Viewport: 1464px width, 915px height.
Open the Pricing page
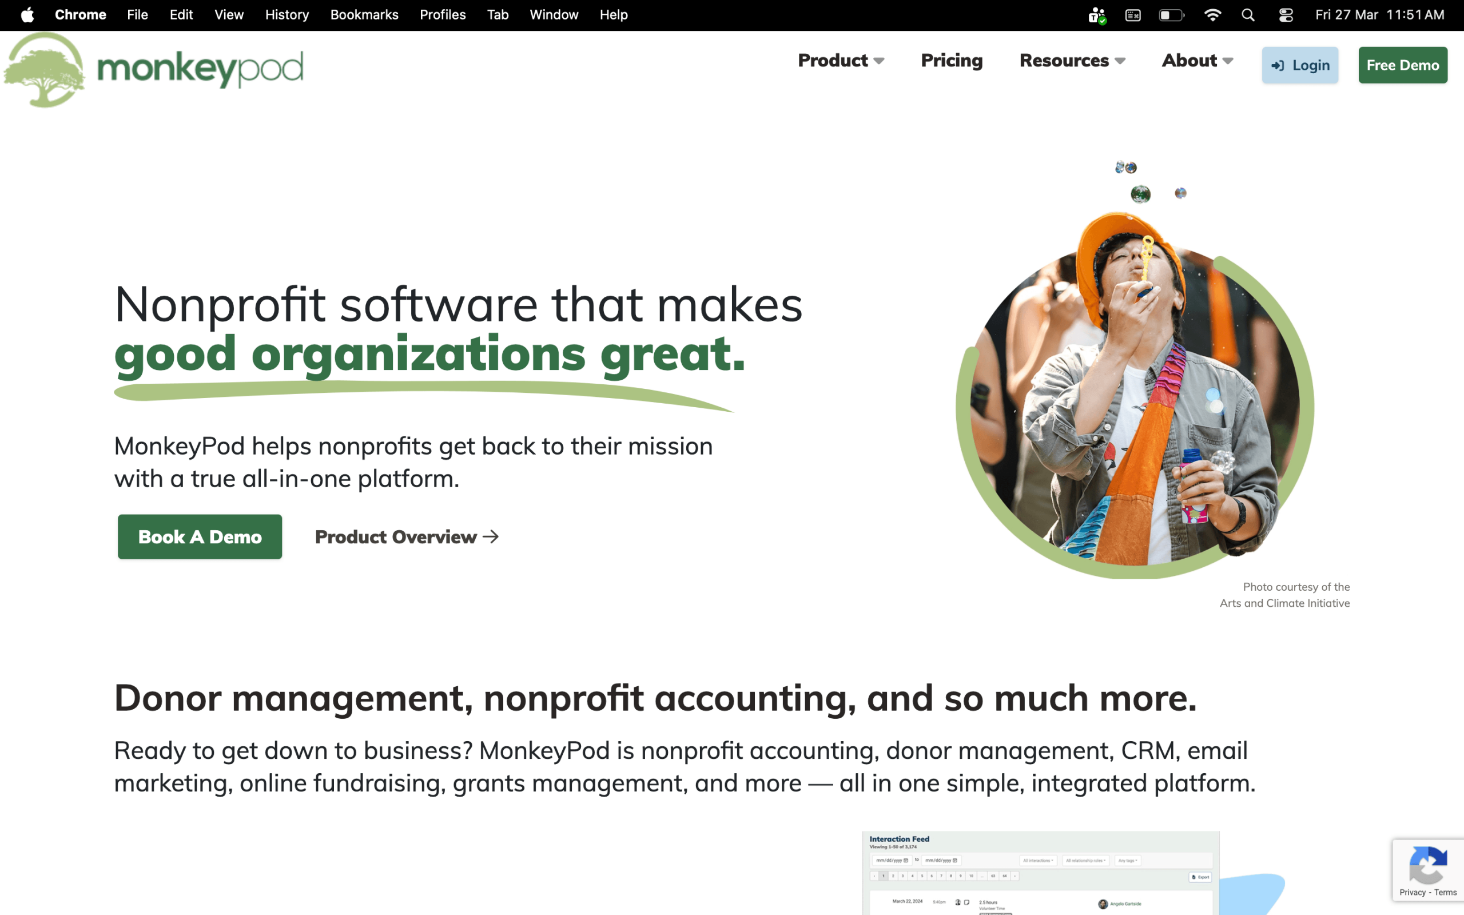coord(952,61)
